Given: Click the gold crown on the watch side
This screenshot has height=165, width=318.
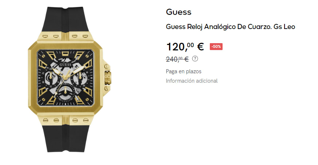Looking at the screenshot, I should (x=108, y=78).
